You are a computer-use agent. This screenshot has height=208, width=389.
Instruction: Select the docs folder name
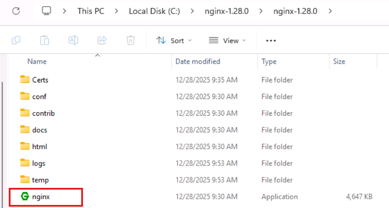(x=40, y=130)
